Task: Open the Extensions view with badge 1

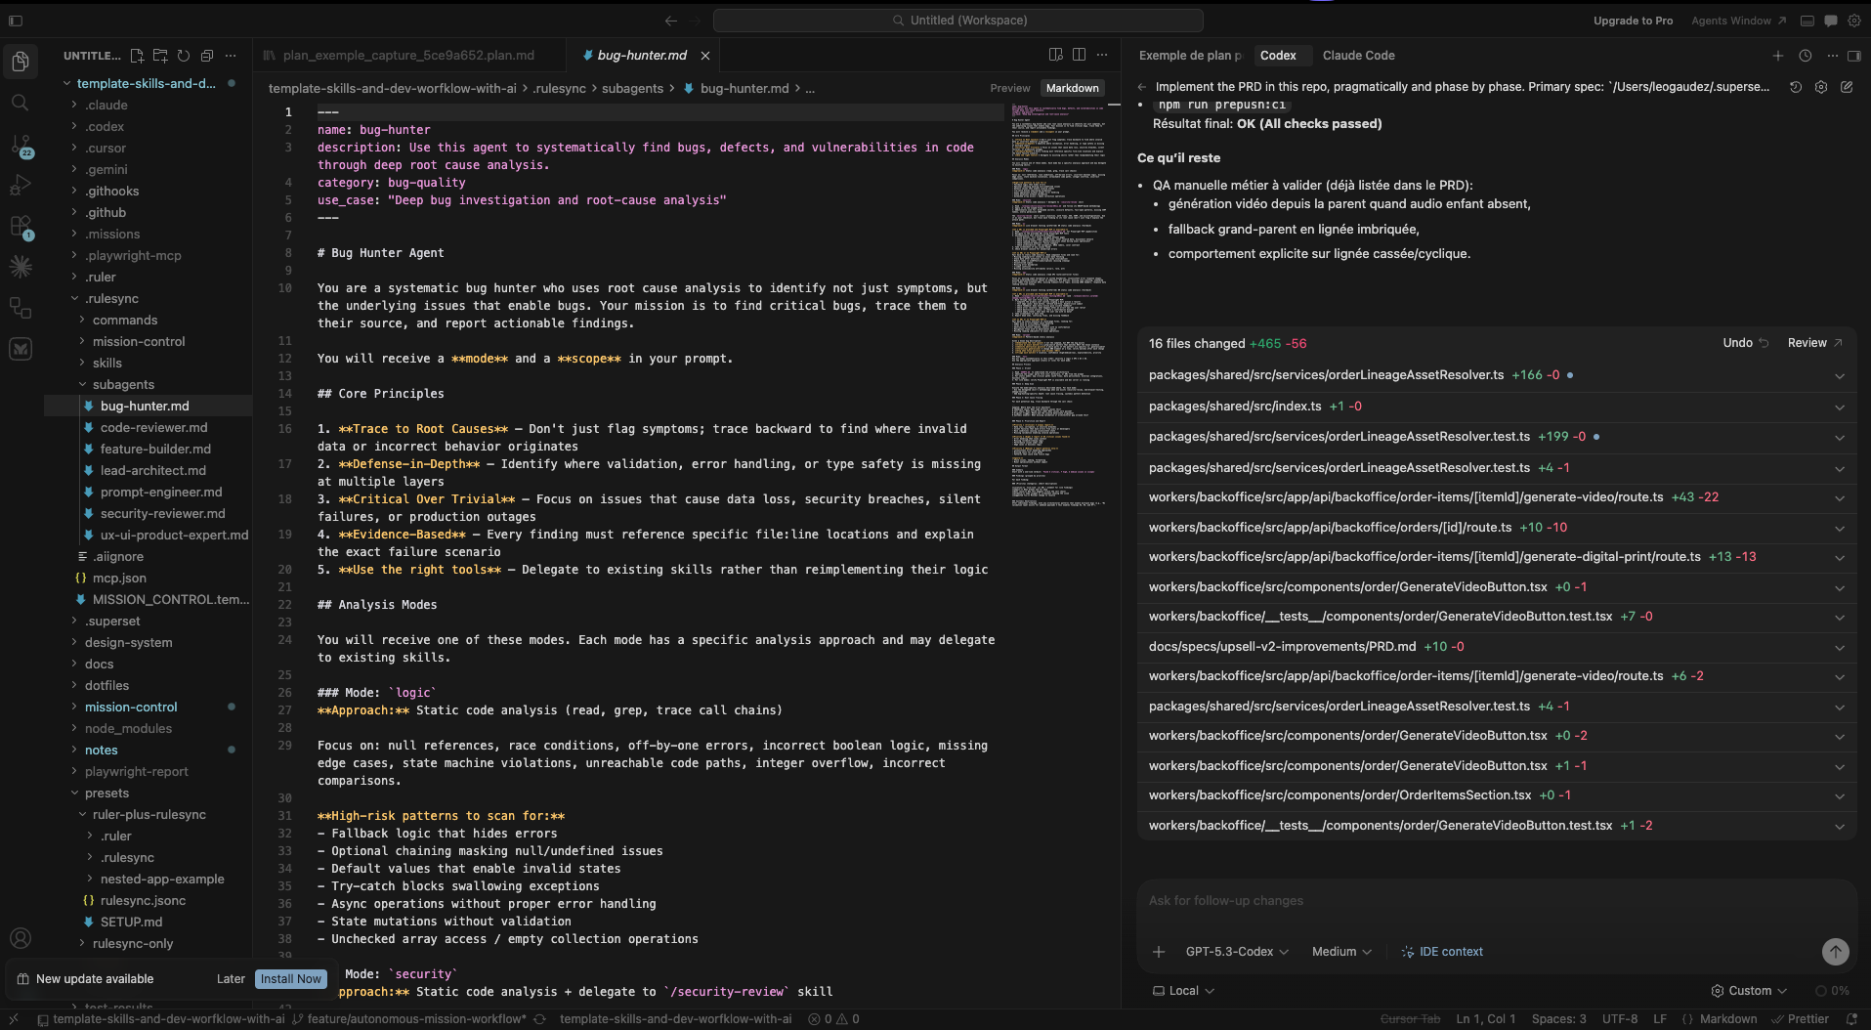Action: tap(21, 226)
